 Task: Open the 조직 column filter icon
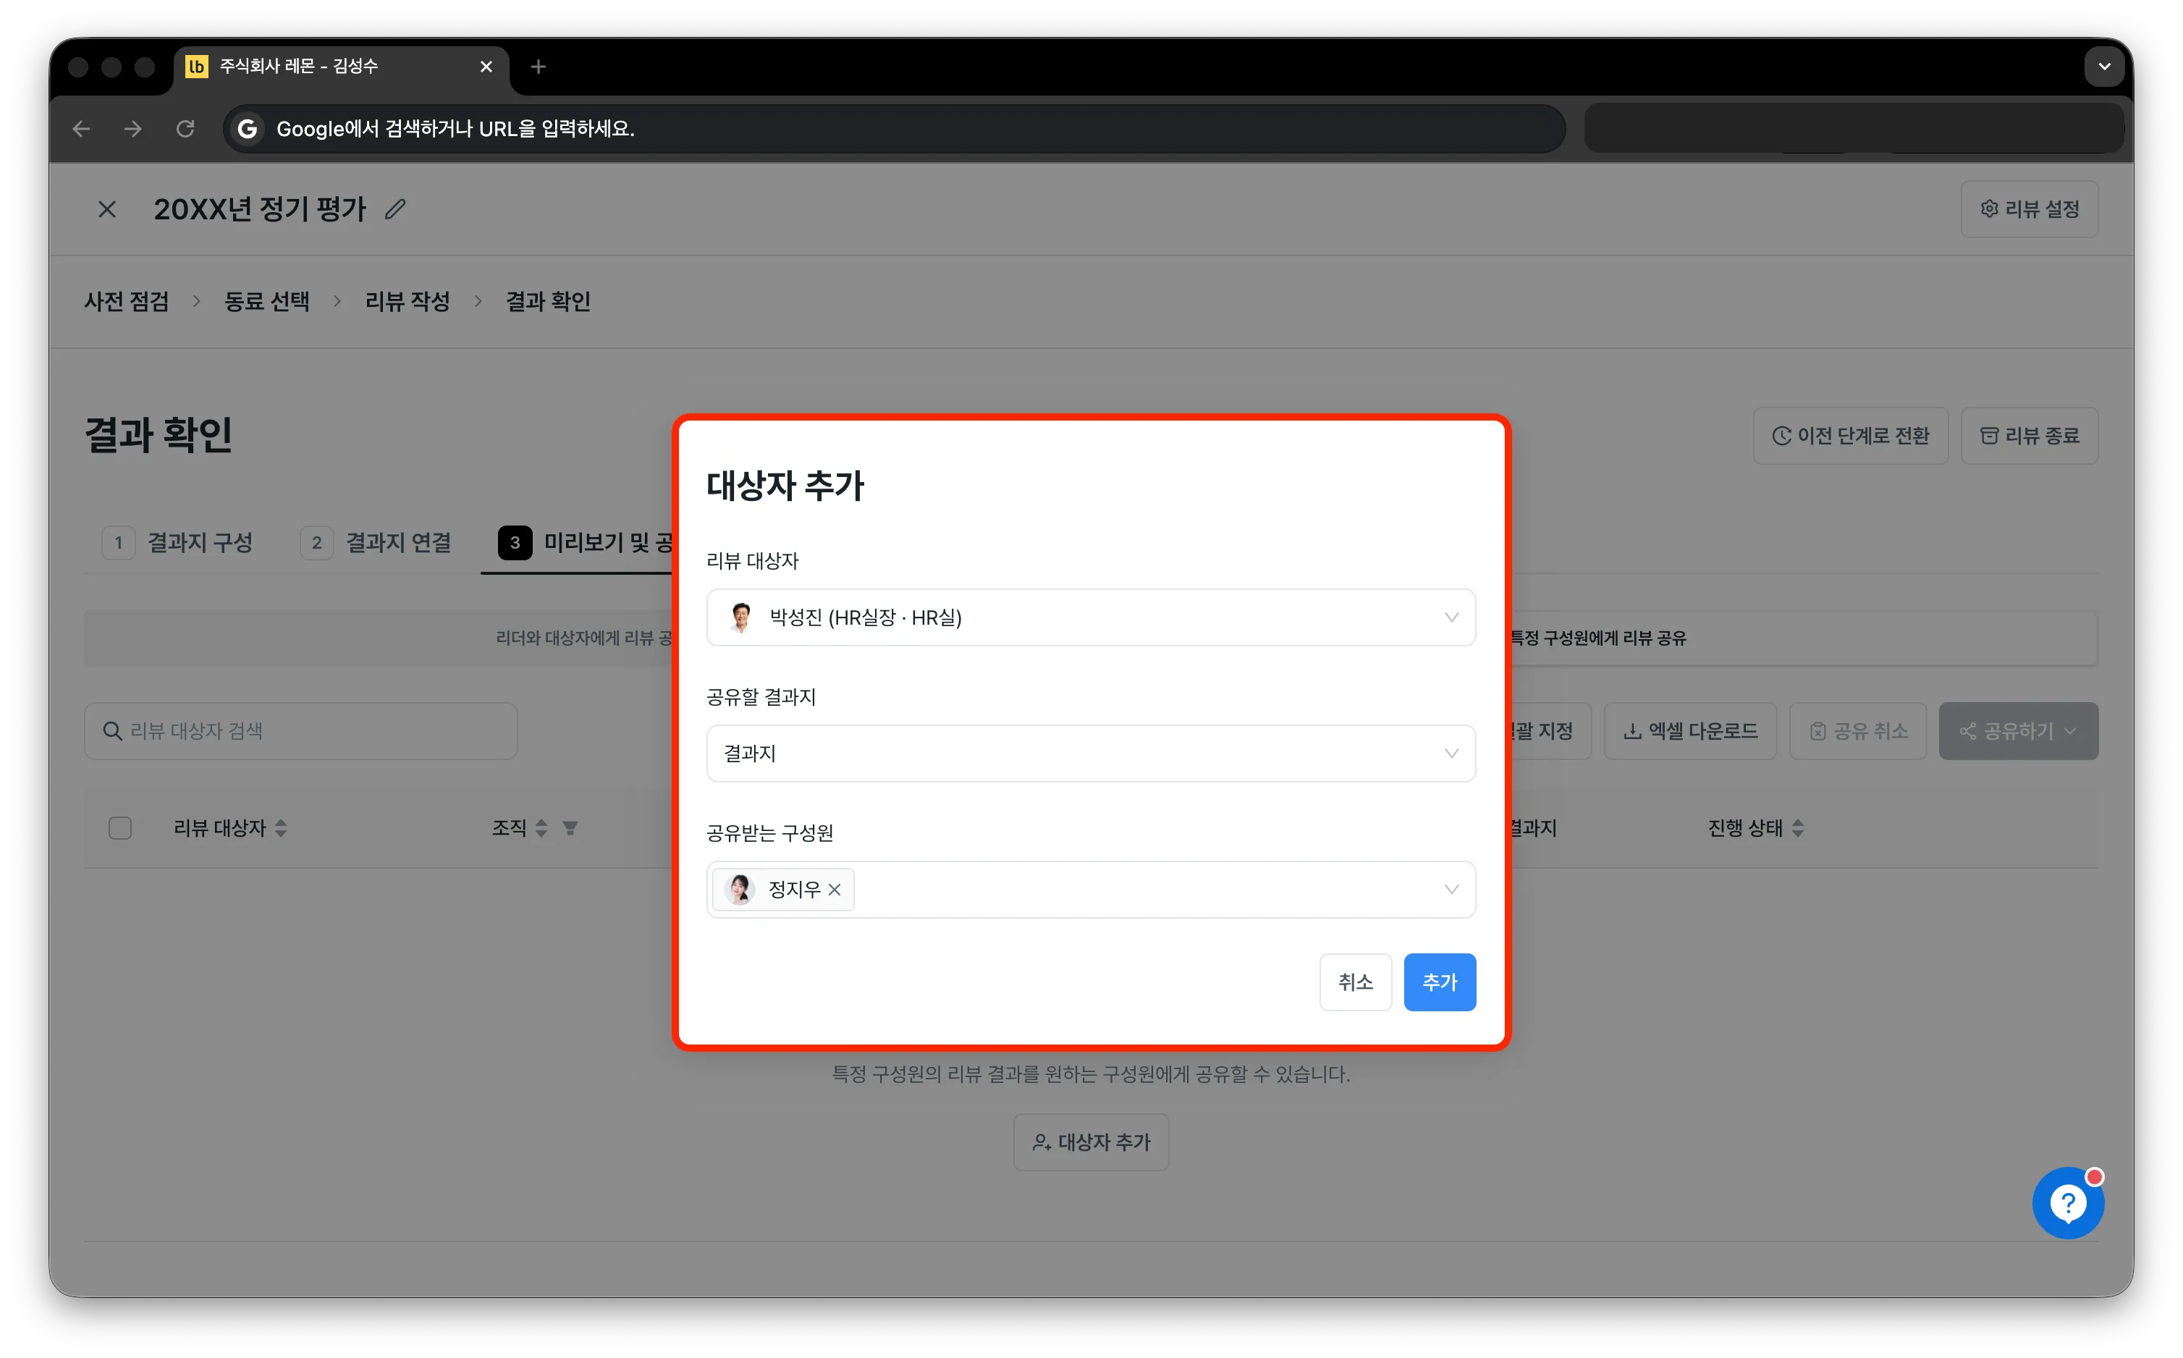[570, 827]
